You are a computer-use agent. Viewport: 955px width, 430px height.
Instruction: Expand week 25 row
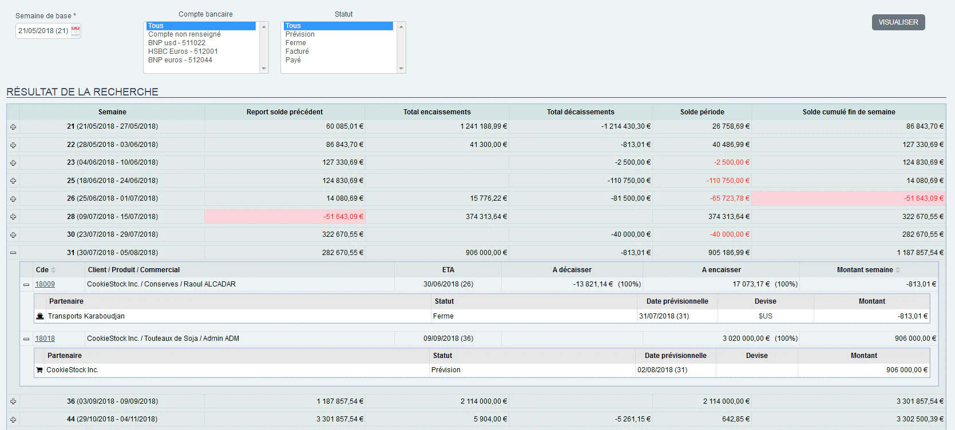(x=13, y=181)
